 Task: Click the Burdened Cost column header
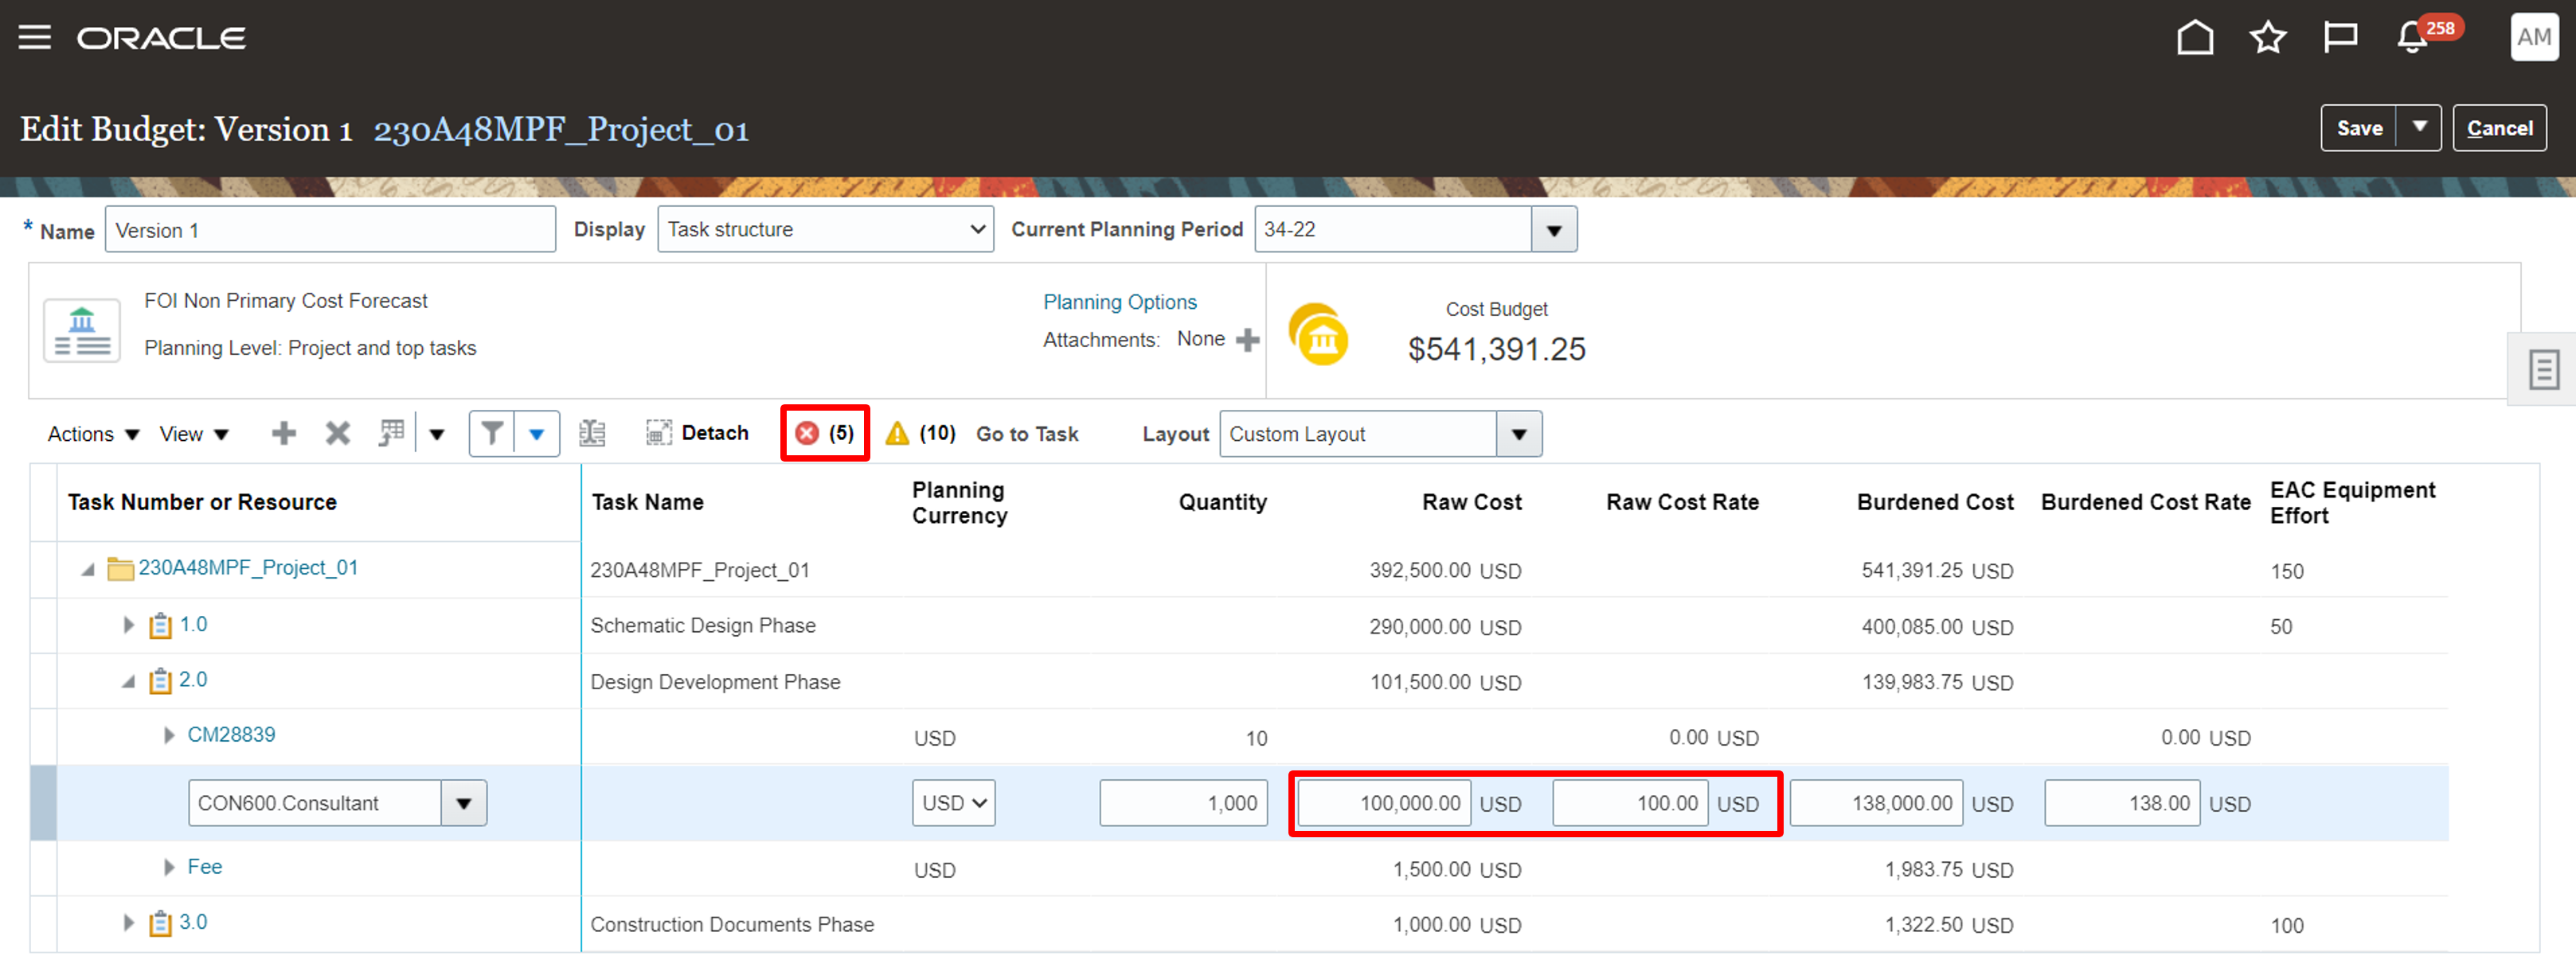(1935, 502)
